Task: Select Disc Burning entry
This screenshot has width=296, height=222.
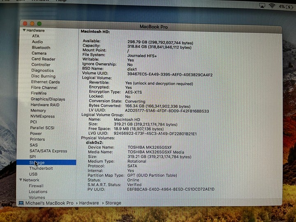Action: pyautogui.click(x=43, y=76)
